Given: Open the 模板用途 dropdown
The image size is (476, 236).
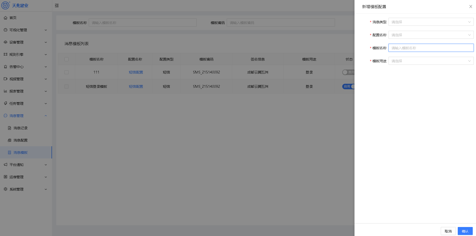Looking at the screenshot, I should click(x=431, y=61).
